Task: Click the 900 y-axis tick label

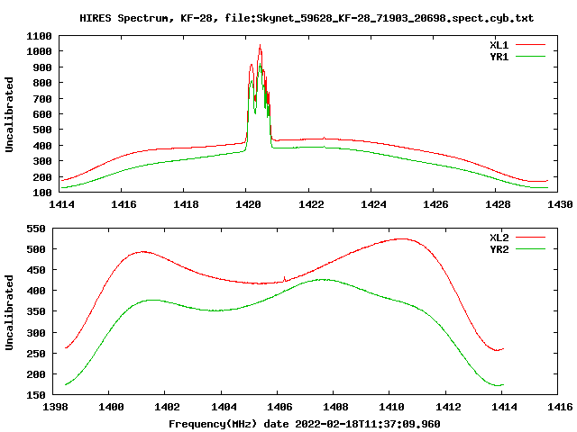Action: pyautogui.click(x=42, y=67)
